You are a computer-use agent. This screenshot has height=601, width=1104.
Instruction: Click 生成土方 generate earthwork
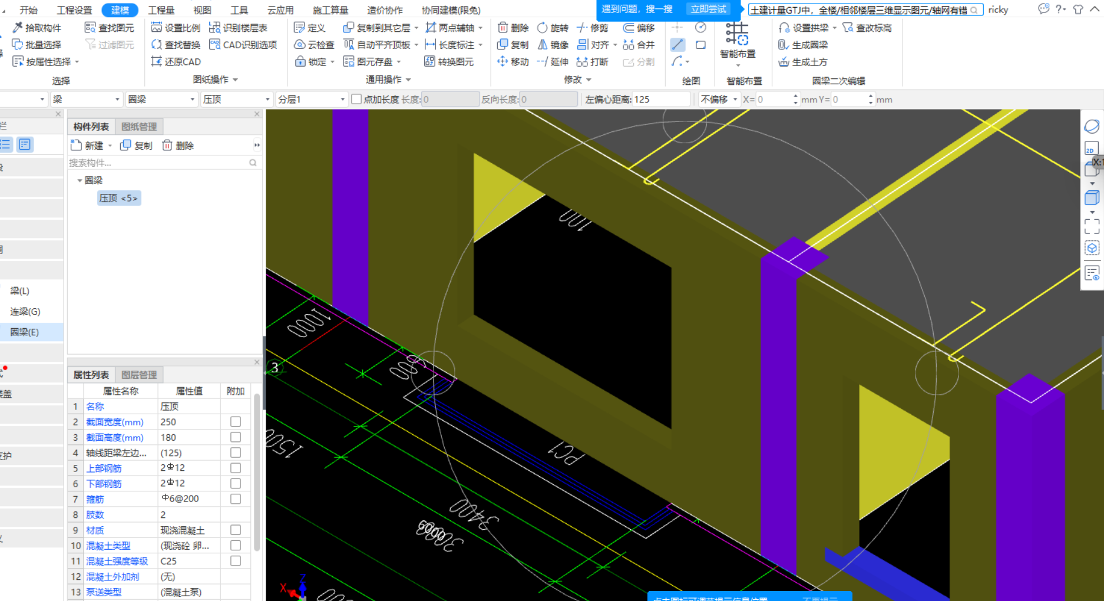(803, 62)
